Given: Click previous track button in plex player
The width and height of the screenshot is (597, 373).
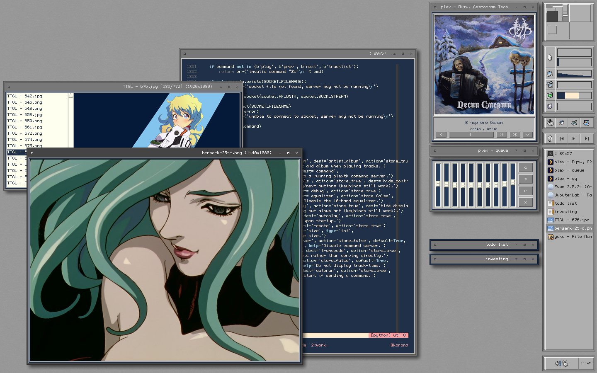Looking at the screenshot, I should [441, 135].
